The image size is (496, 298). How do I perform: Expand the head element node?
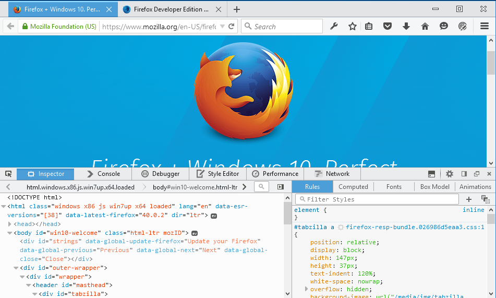coord(10,224)
